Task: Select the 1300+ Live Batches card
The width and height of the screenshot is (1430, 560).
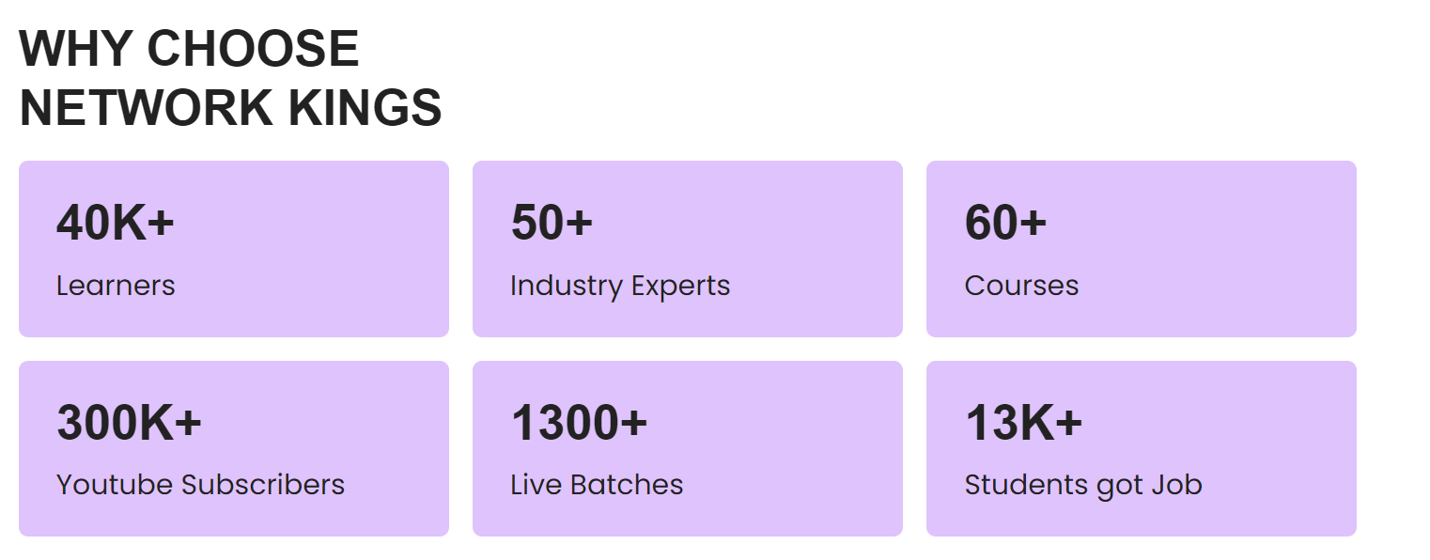Action: (x=688, y=448)
